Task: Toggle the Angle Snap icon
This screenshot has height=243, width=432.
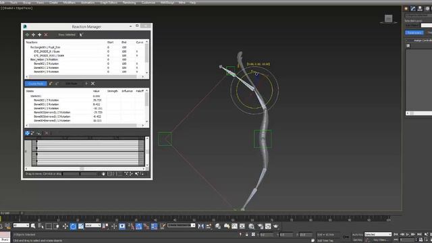Action: 138,226
